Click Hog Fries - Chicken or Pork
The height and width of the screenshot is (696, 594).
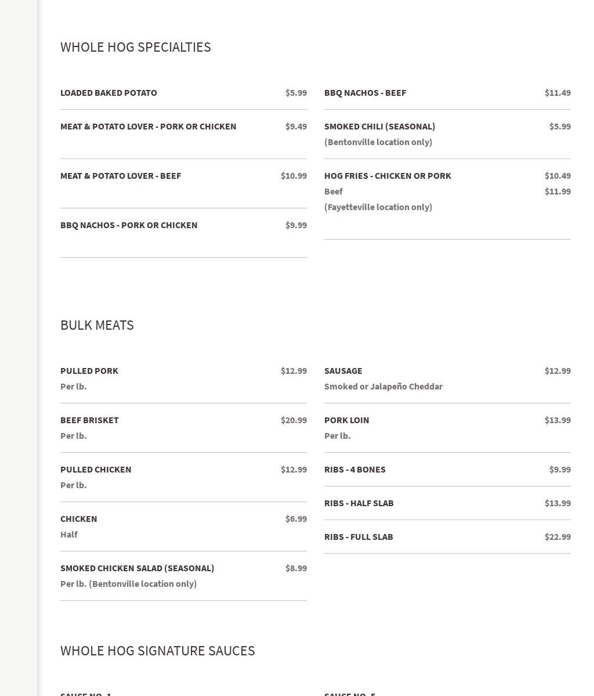click(x=387, y=176)
